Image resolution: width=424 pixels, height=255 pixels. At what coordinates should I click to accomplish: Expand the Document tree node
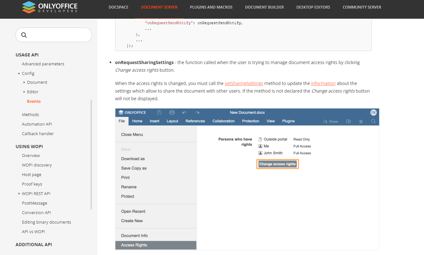click(24, 82)
